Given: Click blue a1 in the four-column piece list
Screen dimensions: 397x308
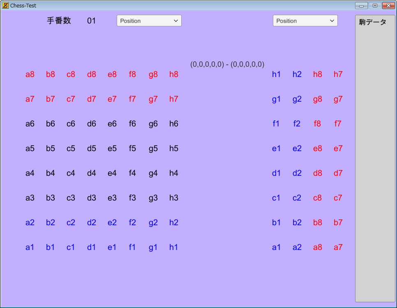Looking at the screenshot, I should pos(276,247).
